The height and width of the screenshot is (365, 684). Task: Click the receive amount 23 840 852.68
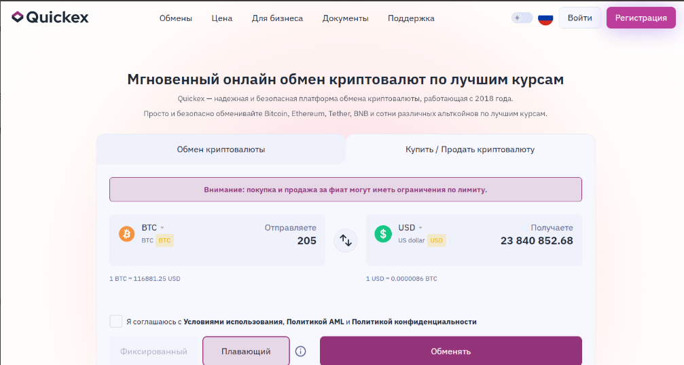pos(537,241)
